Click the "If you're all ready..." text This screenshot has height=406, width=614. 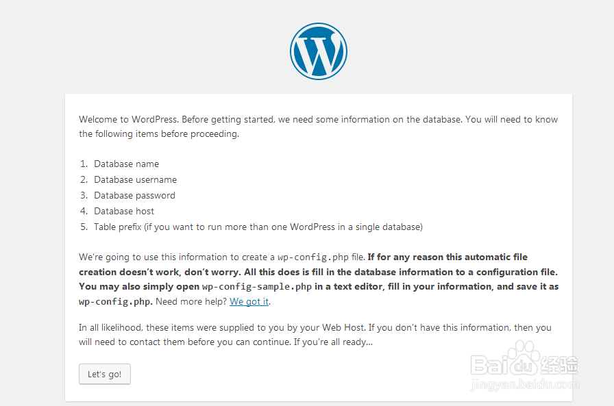[x=333, y=342]
